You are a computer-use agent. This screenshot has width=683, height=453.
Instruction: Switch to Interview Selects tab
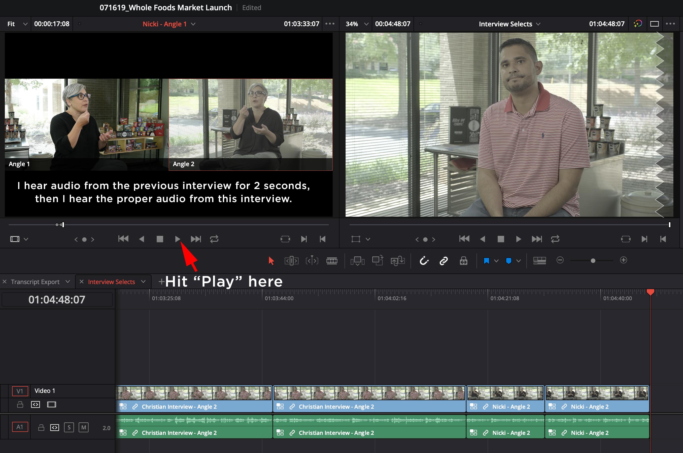coord(111,282)
